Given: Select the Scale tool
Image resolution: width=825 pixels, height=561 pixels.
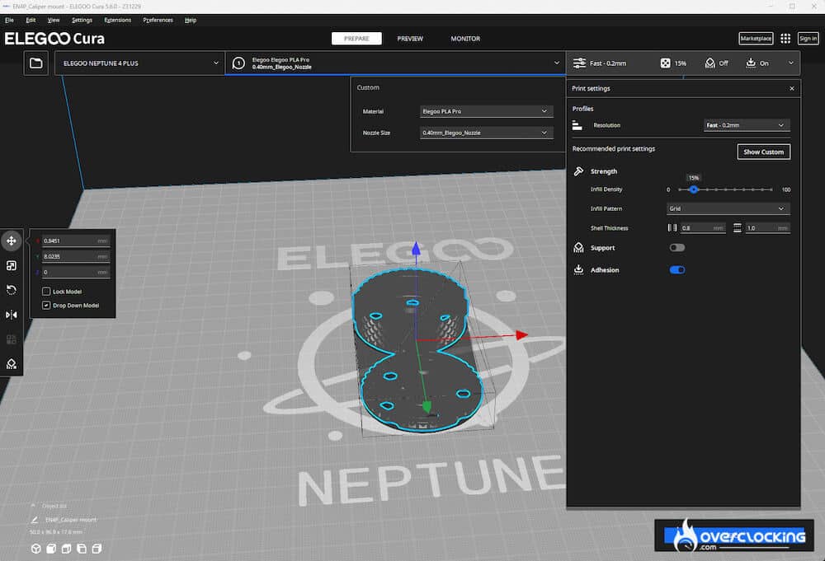Looking at the screenshot, I should click(12, 265).
